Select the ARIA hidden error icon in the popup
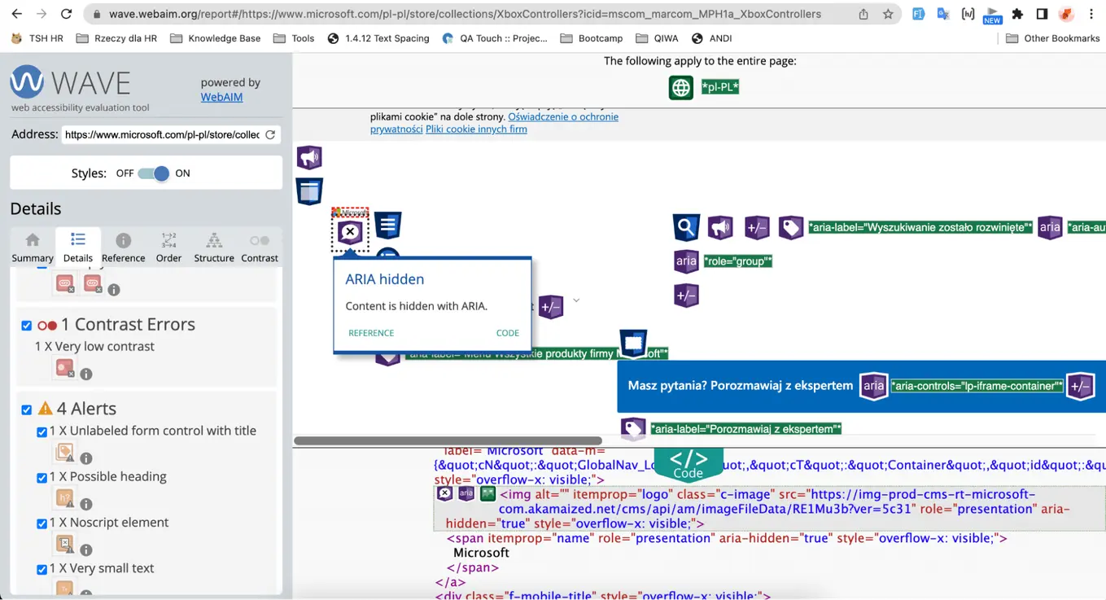1106x600 pixels. click(349, 230)
